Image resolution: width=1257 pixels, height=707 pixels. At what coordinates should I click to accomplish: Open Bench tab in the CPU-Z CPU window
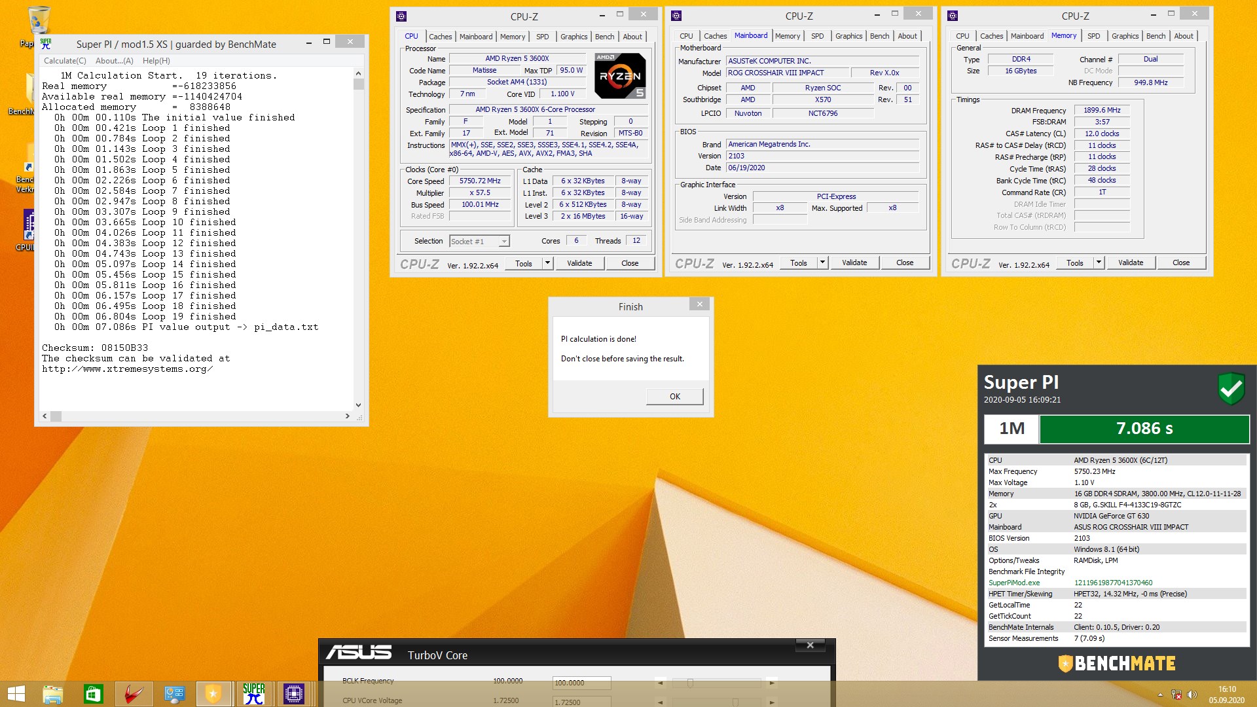[x=604, y=37]
